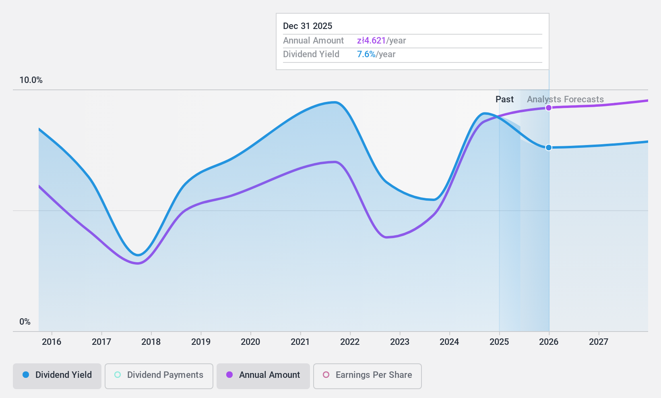661x398 pixels.
Task: Click the 10.0% y-axis label
Action: (x=31, y=80)
